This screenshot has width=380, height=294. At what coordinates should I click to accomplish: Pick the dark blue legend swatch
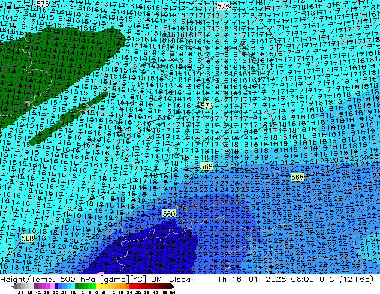[56, 286]
